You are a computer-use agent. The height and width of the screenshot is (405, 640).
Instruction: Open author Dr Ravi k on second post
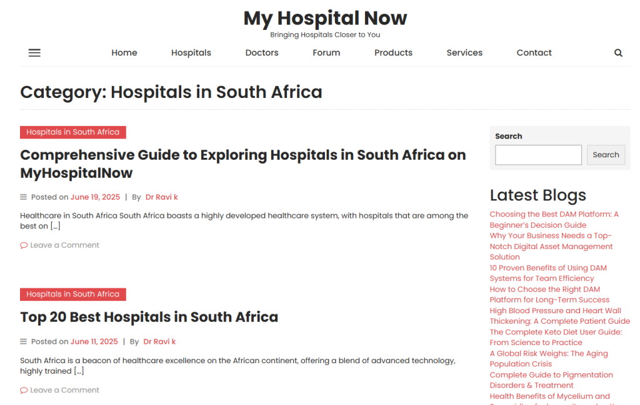tap(159, 341)
